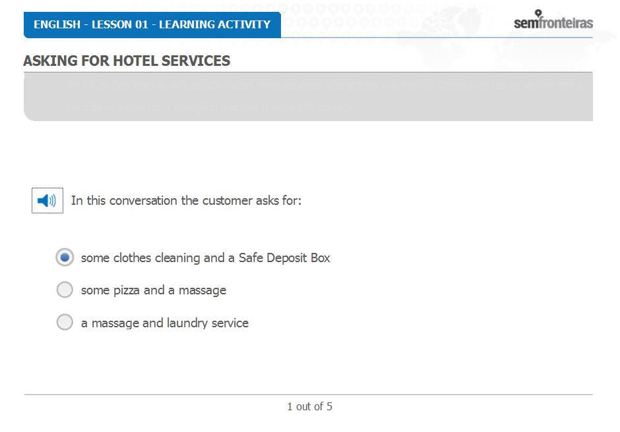Screen dimensions: 620x432
Task: Click the semfronteiras logo text
Action: click(553, 23)
